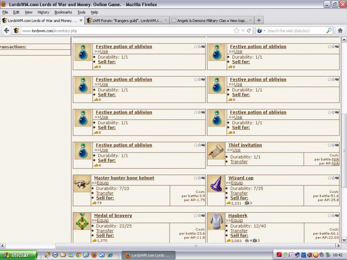Equip the Master hunter bone helmet
347x260 pixels.
click(x=103, y=183)
